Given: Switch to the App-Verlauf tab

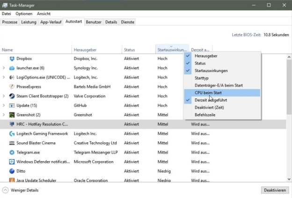Looking at the screenshot, I should [51, 22].
